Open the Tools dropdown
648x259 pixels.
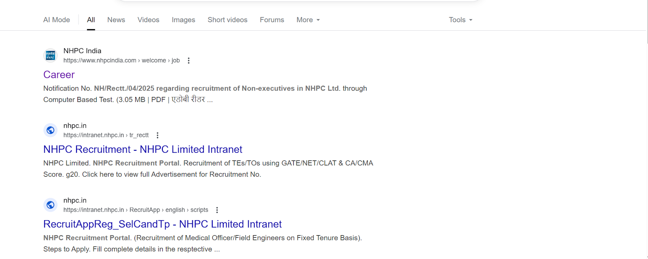click(x=460, y=20)
